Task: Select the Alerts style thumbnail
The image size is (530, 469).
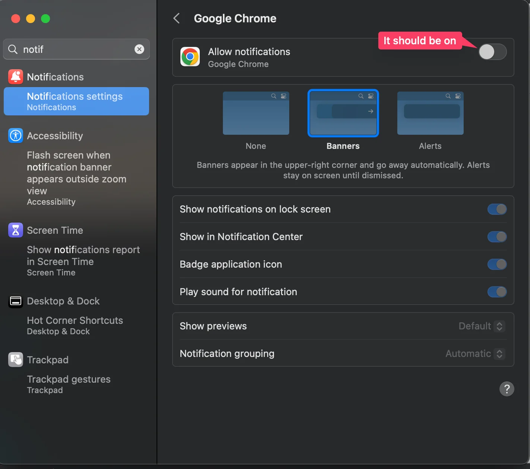Action: (430, 113)
